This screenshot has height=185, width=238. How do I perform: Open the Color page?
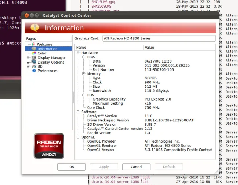tap(42, 53)
